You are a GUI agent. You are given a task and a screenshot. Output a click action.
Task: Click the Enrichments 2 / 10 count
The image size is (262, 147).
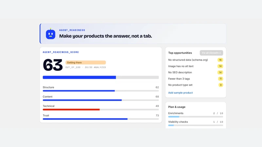(218, 113)
